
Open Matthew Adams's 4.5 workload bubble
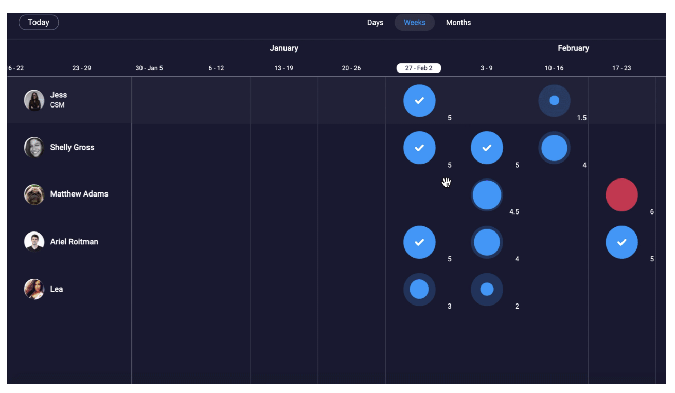(x=487, y=195)
